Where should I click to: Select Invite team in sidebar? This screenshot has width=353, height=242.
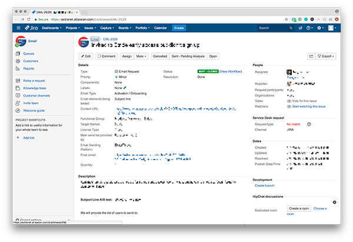tap(31, 103)
